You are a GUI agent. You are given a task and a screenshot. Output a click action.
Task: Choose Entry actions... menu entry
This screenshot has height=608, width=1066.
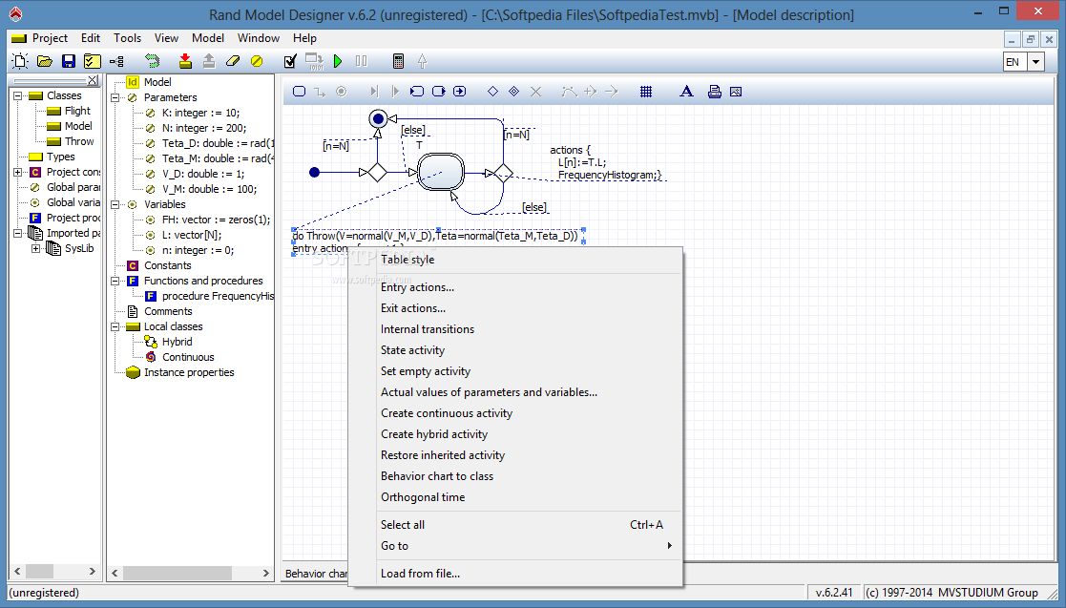pyautogui.click(x=515, y=287)
